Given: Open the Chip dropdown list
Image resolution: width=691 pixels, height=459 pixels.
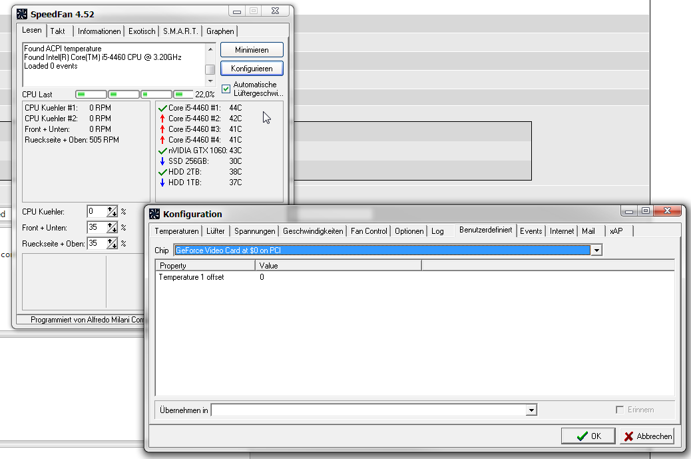Looking at the screenshot, I should (x=596, y=250).
